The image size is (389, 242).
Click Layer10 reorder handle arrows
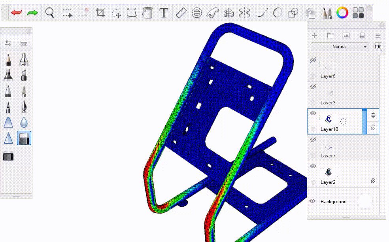[373, 115]
